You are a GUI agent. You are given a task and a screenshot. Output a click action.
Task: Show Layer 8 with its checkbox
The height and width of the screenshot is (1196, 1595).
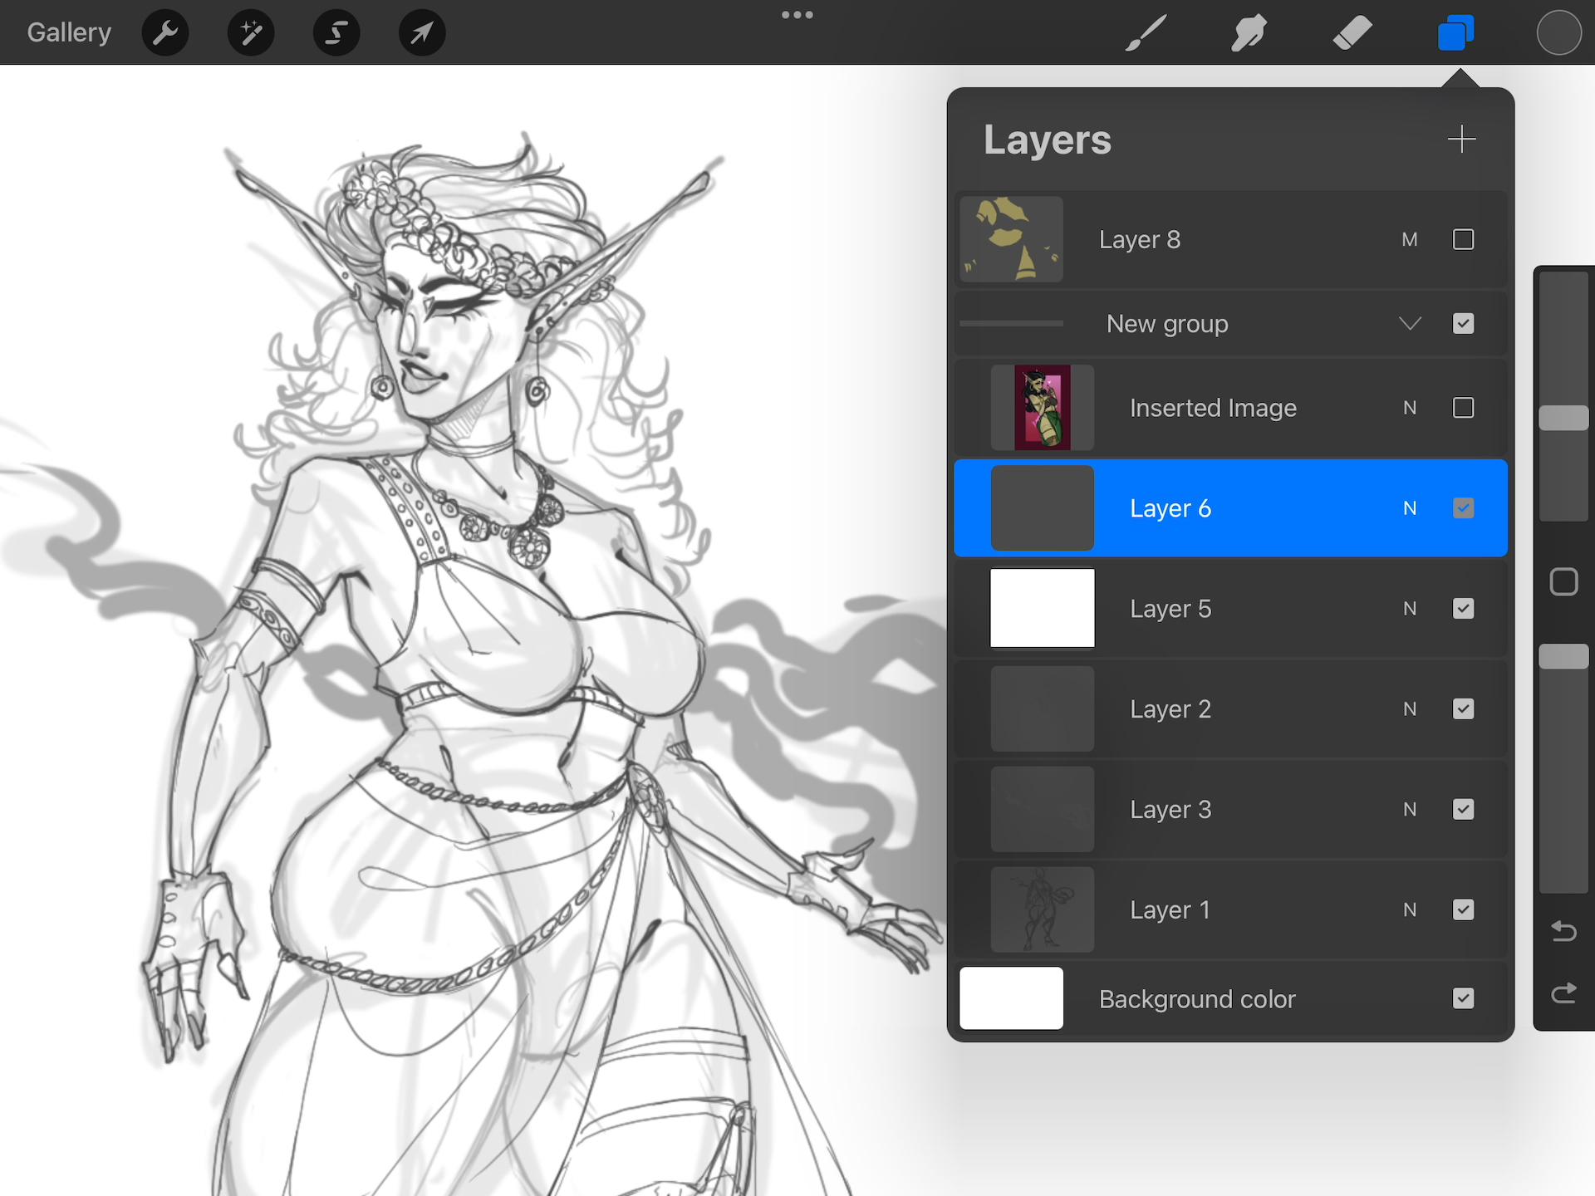[x=1463, y=239]
